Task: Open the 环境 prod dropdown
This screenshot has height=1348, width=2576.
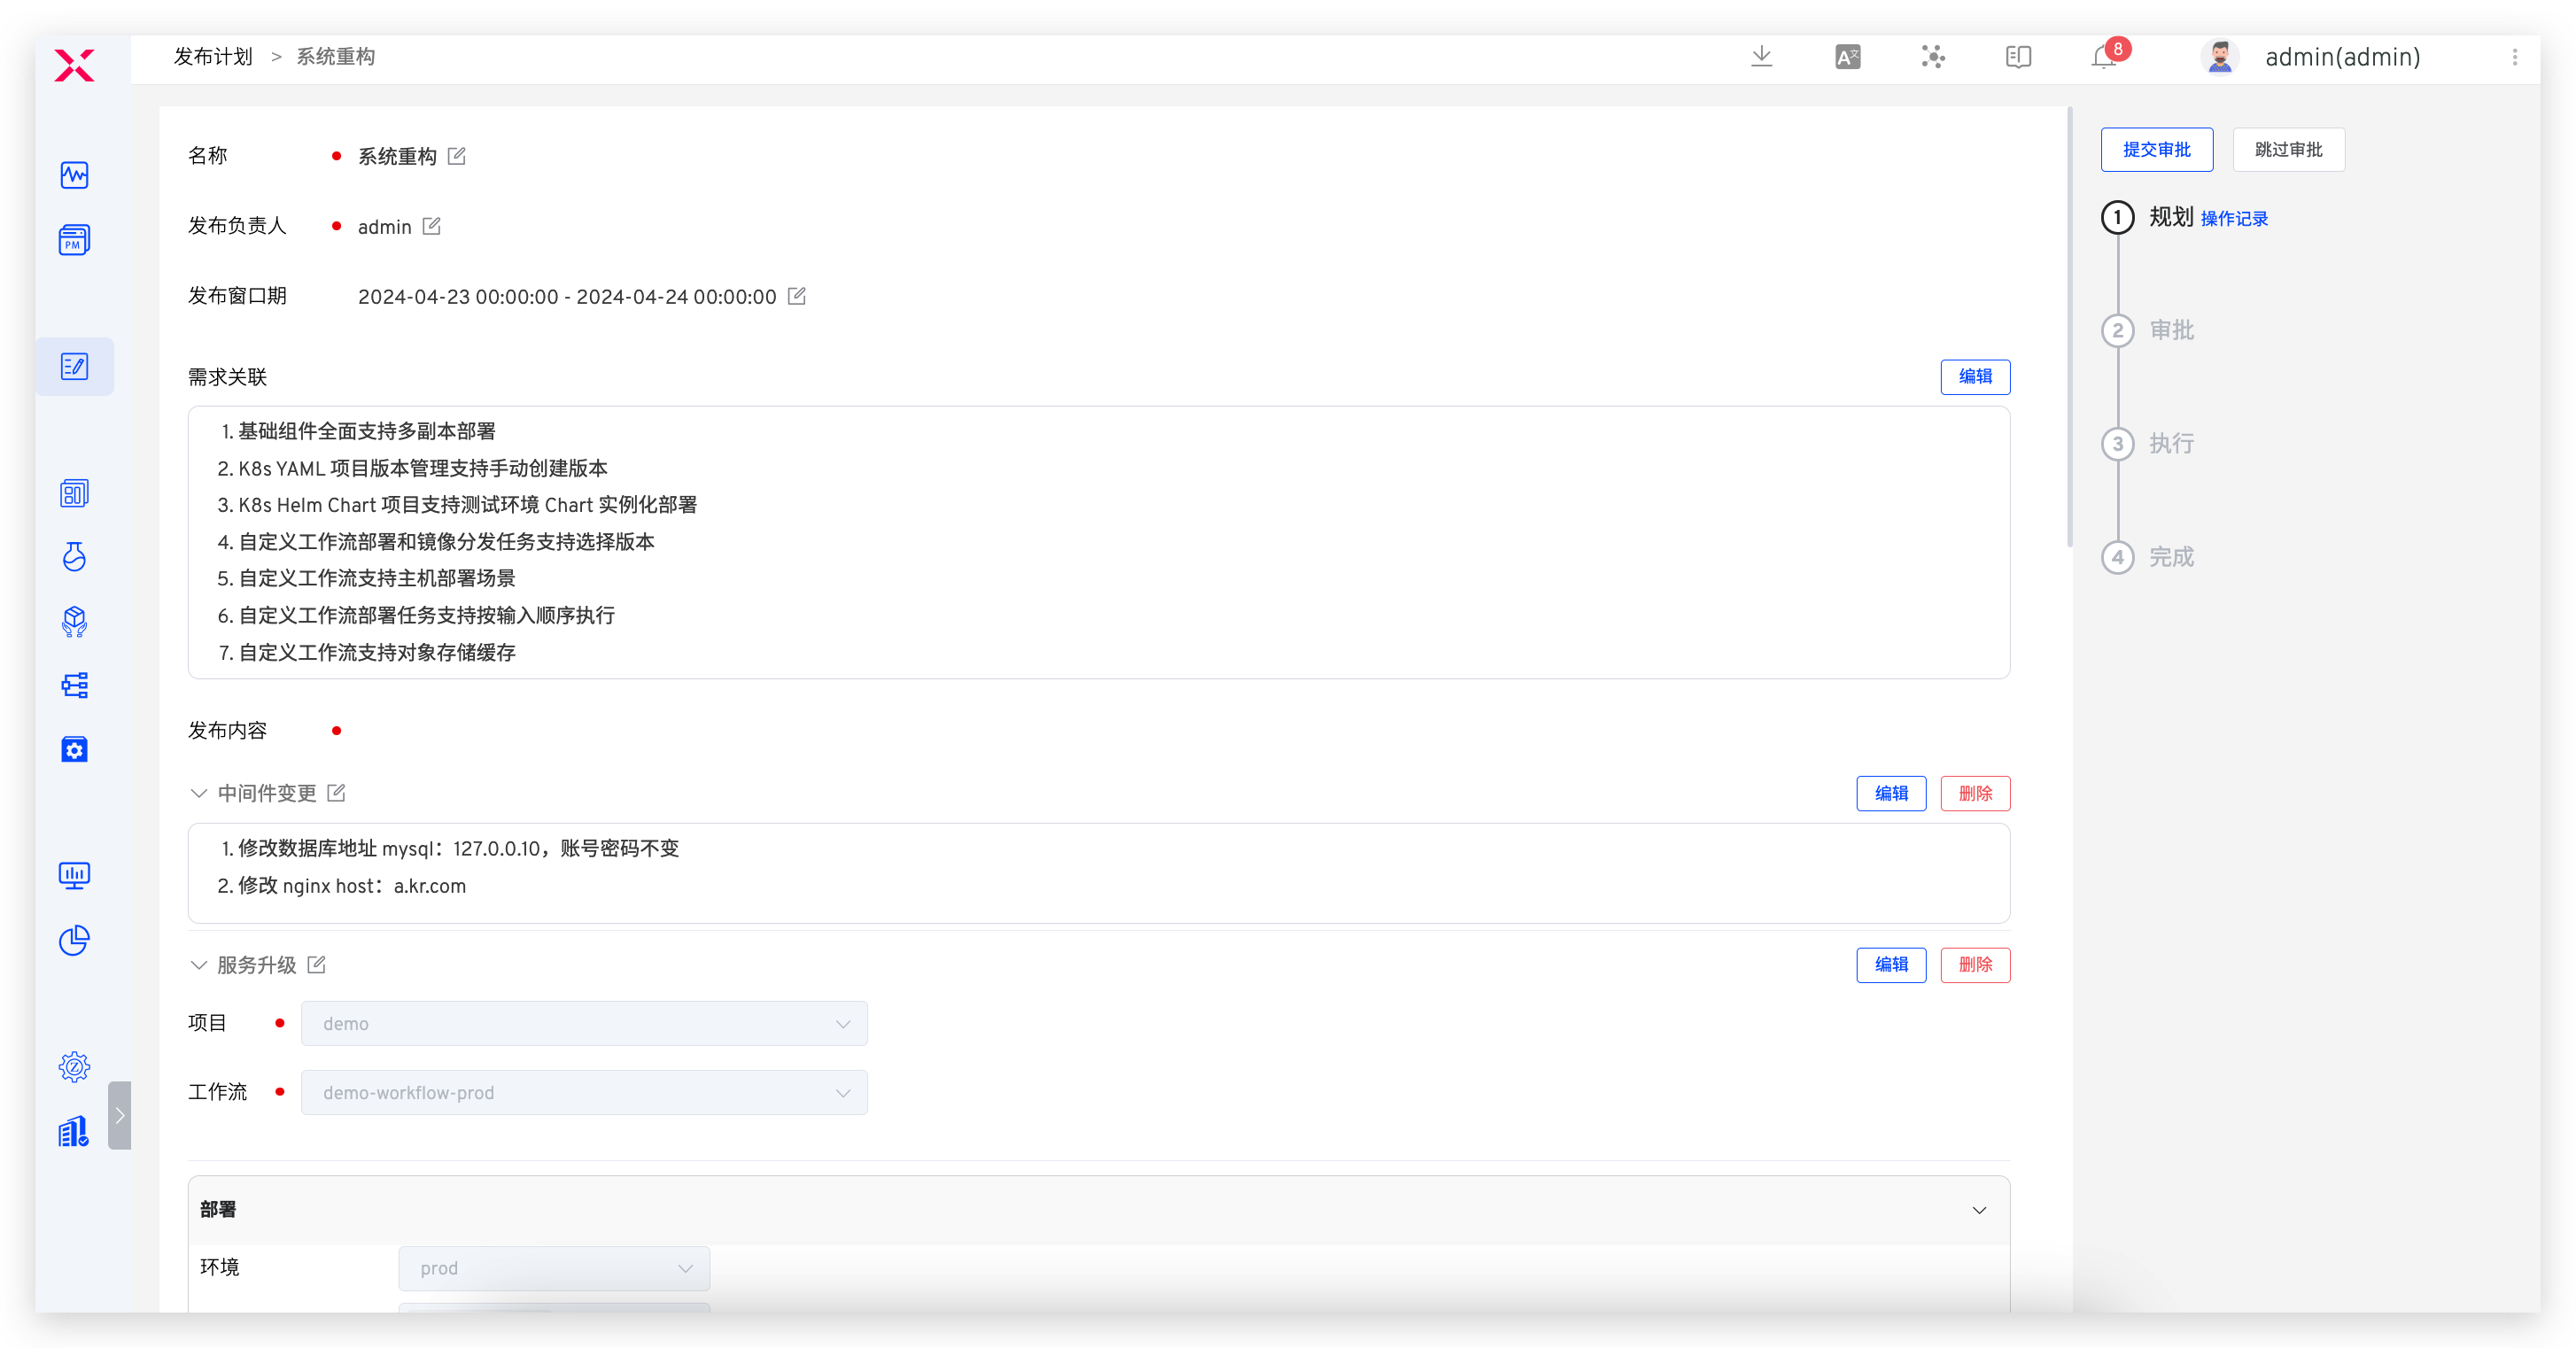Action: pyautogui.click(x=554, y=1268)
